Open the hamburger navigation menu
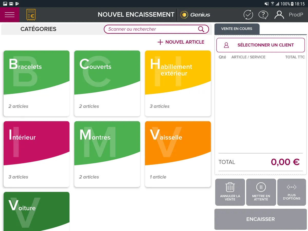The image size is (308, 231). (x=9, y=15)
